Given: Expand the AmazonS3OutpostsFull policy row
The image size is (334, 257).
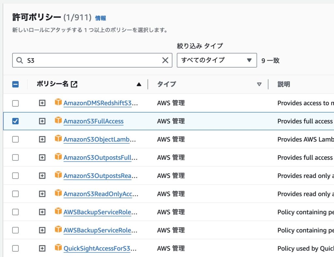Looking at the screenshot, I should (x=42, y=157).
